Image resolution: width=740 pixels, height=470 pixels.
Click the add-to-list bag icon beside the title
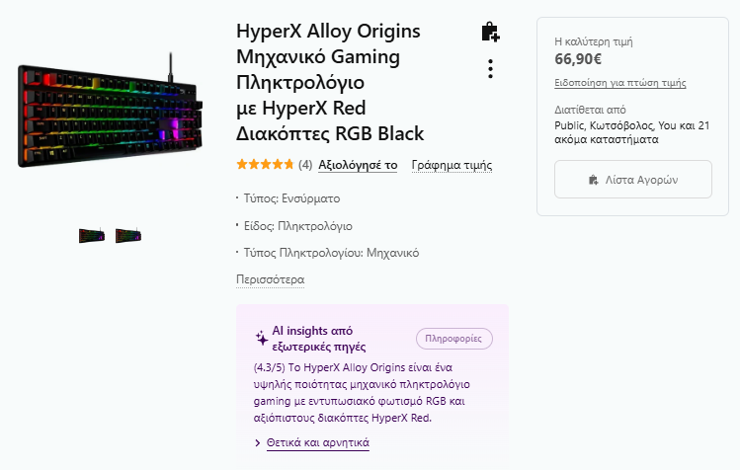click(x=490, y=33)
